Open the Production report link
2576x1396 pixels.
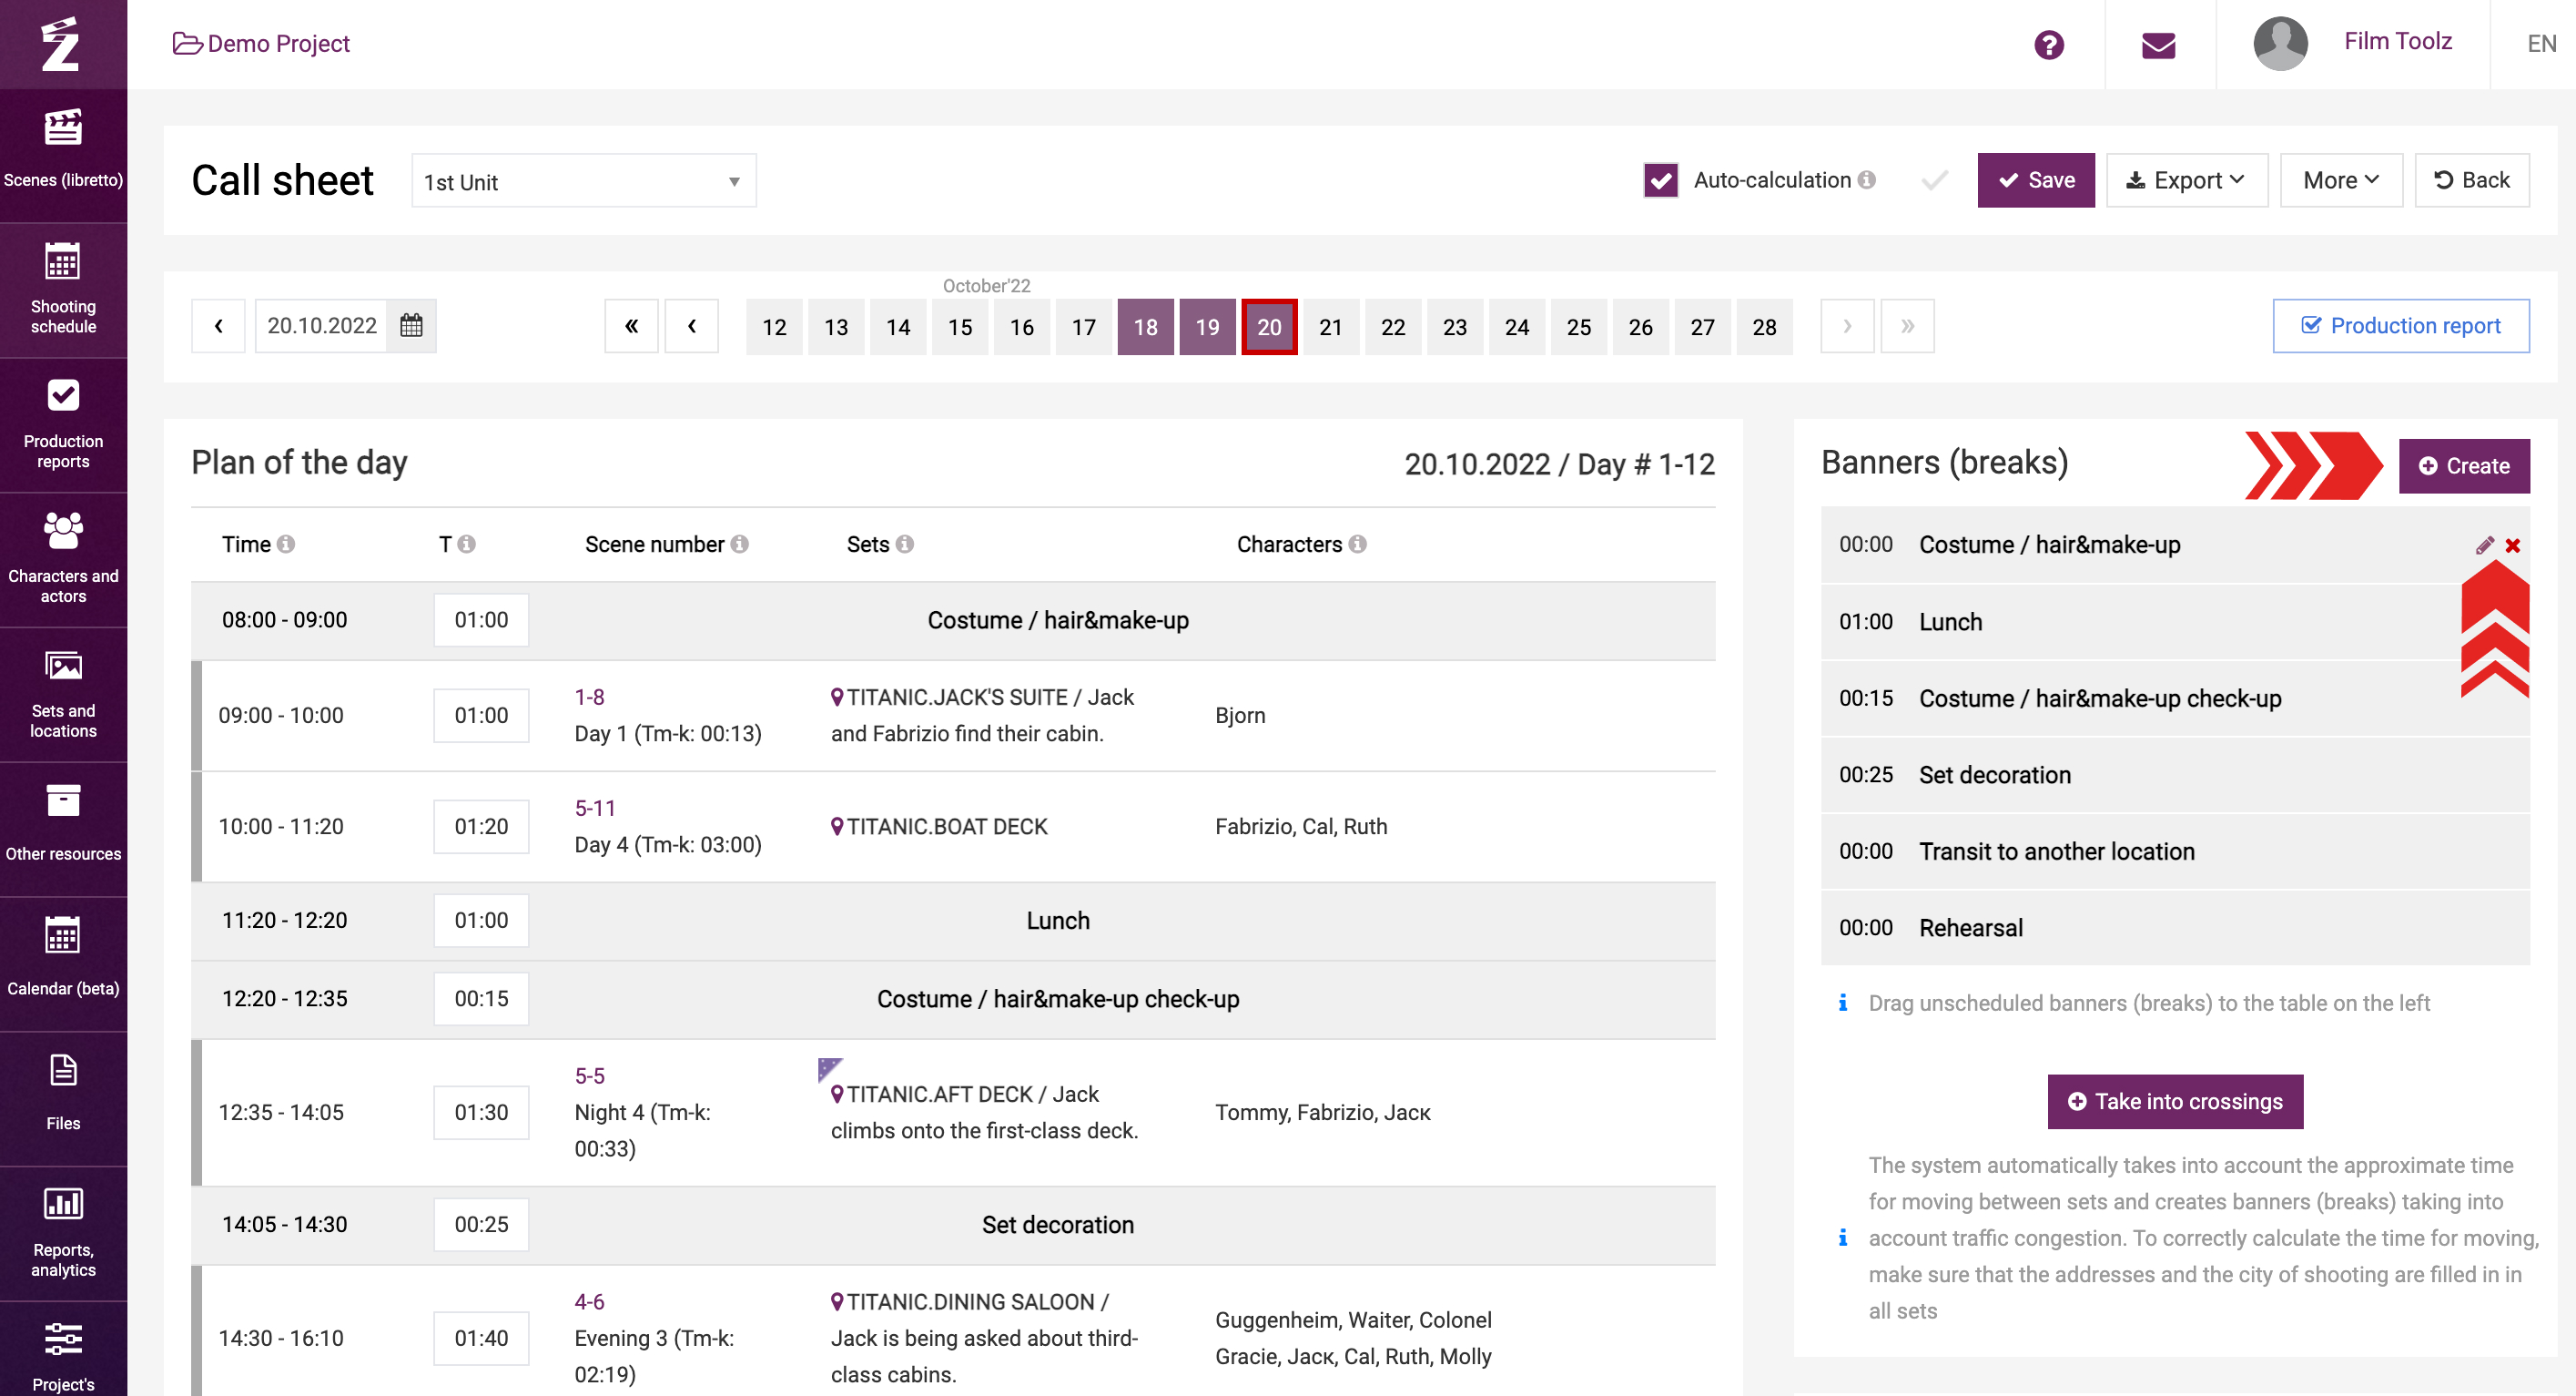tap(2400, 325)
